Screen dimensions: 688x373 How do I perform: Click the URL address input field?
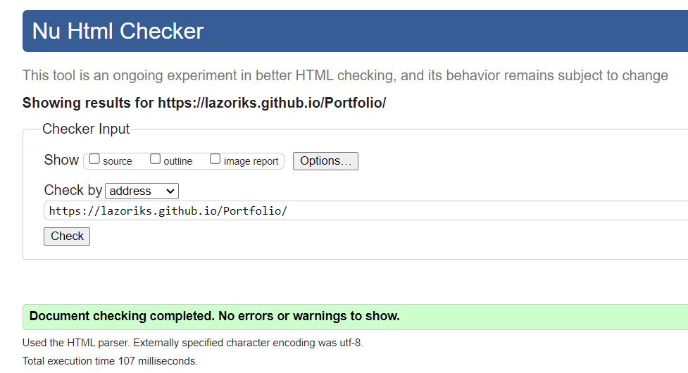366,211
